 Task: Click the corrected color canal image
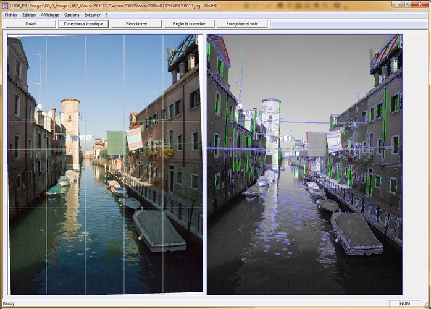tap(105, 164)
